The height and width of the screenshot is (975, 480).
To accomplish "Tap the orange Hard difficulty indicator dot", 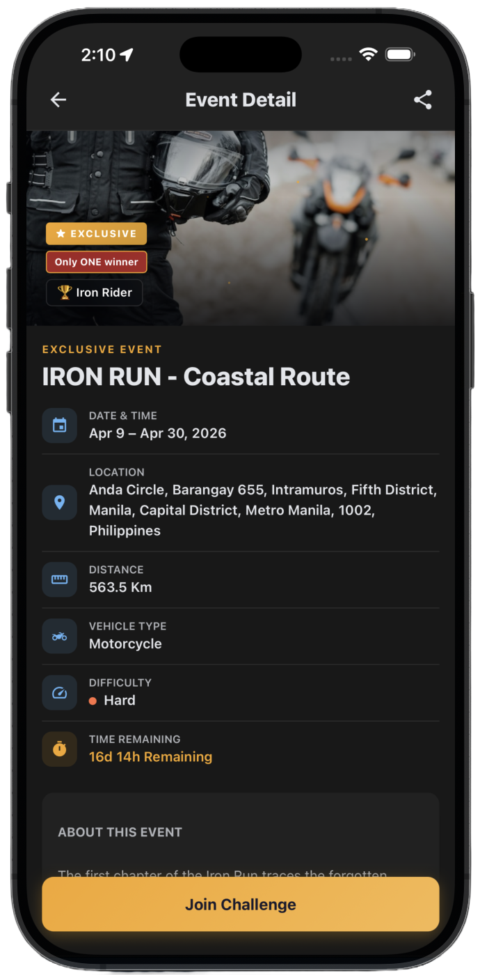I will 93,701.
